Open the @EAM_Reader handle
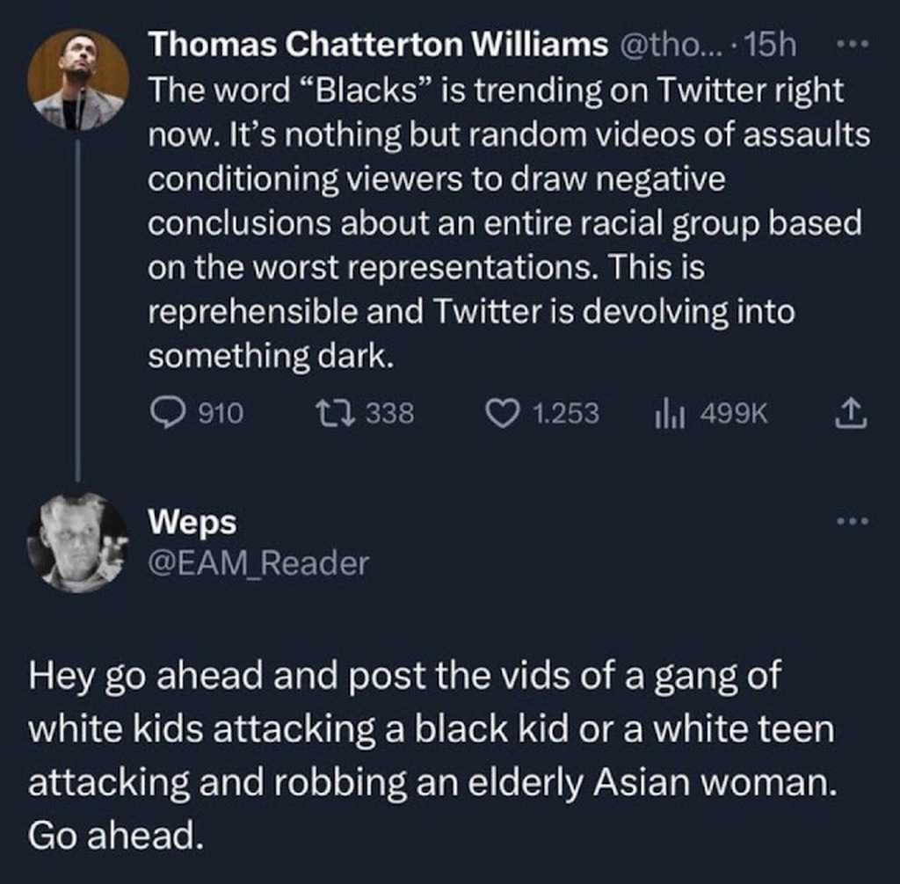Viewport: 900px width, 884px height. (258, 562)
